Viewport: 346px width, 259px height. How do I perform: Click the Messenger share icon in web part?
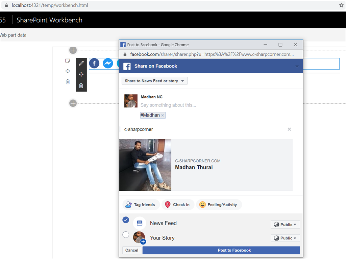click(108, 63)
